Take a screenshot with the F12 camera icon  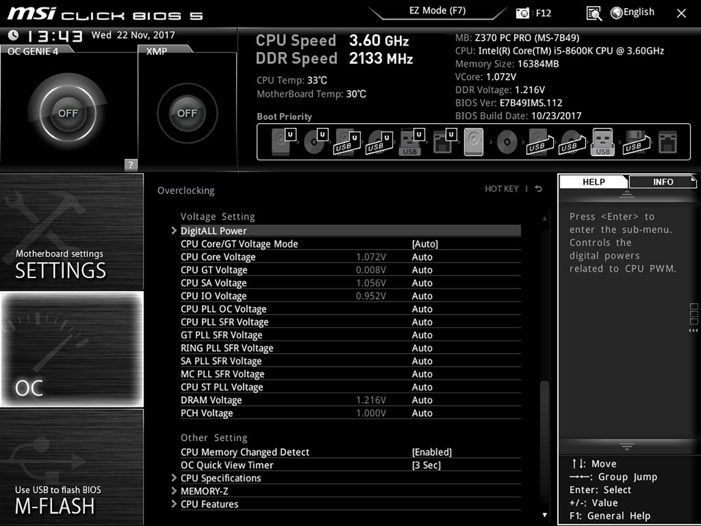(x=523, y=13)
